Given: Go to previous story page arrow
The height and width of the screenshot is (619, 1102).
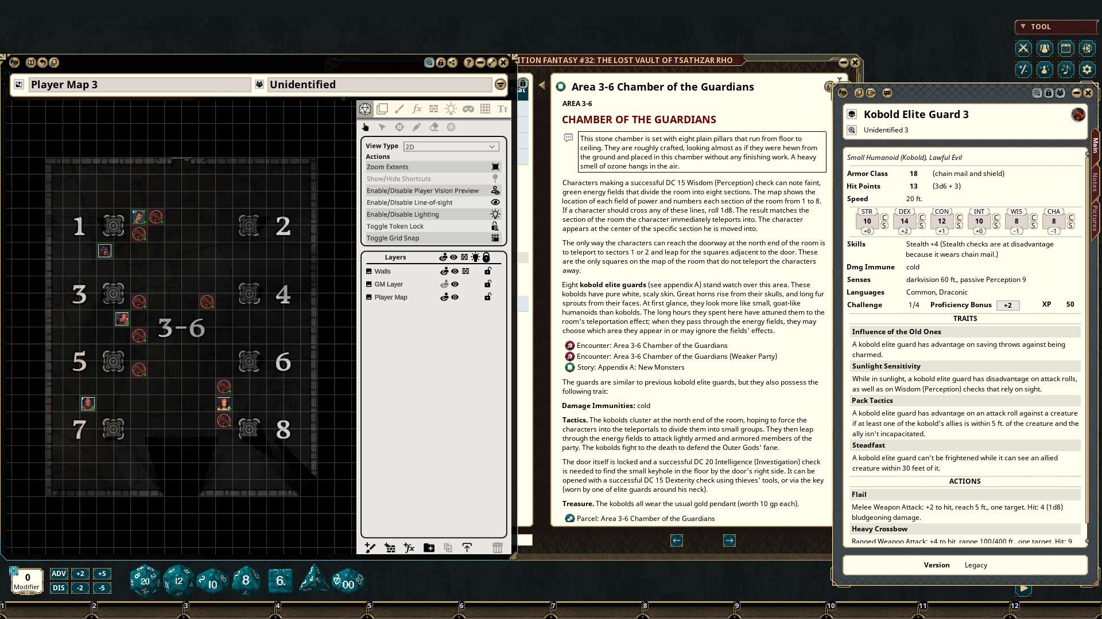Looking at the screenshot, I should 677,540.
